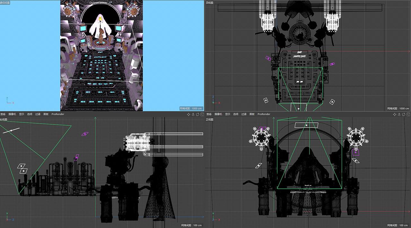411x228 pixels.
Task: Click the axis gizmo in the perspective view
Action: [10, 101]
